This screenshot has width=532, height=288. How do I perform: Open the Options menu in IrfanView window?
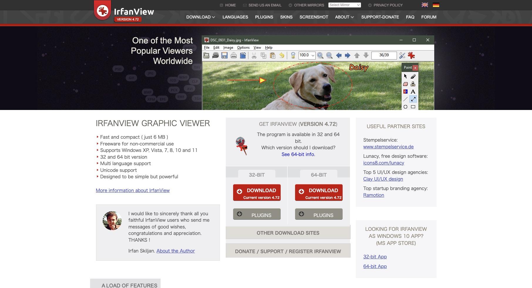pos(243,48)
